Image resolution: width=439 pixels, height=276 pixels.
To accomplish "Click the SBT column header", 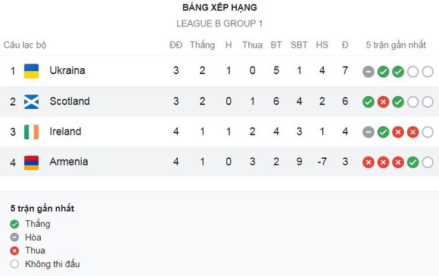I will click(299, 45).
